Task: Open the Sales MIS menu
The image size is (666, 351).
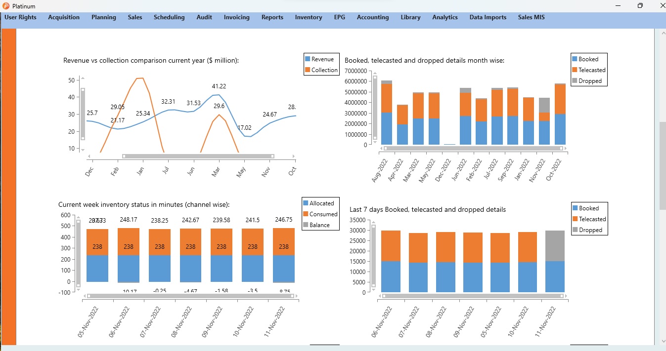Action: click(x=532, y=17)
